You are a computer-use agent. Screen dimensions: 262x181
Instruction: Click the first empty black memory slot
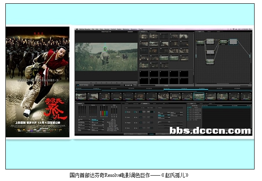point(144,74)
